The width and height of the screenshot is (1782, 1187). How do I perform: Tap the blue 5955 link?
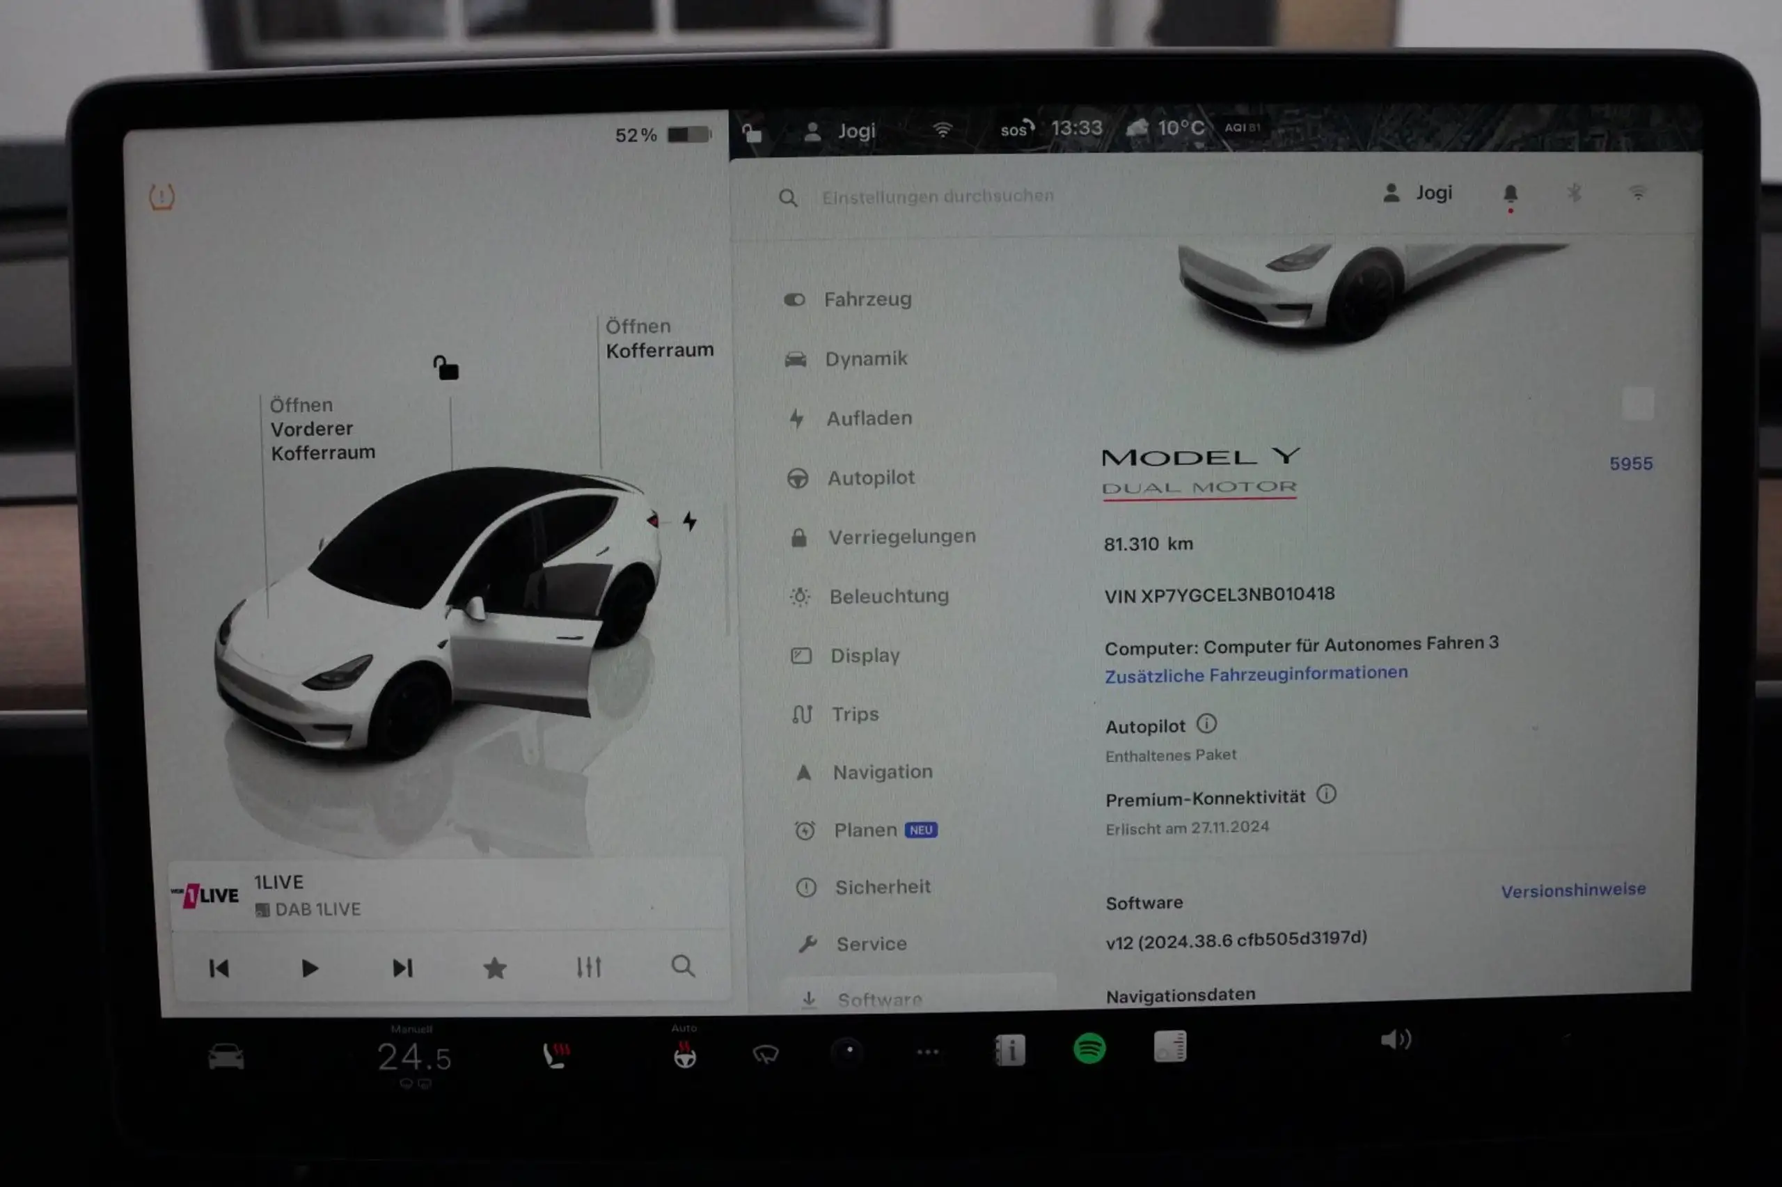point(1631,463)
